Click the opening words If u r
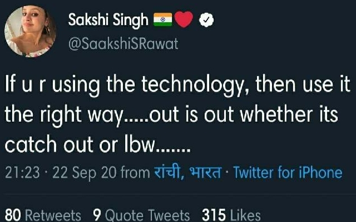The height and width of the screenshot is (222, 356). (x=24, y=84)
